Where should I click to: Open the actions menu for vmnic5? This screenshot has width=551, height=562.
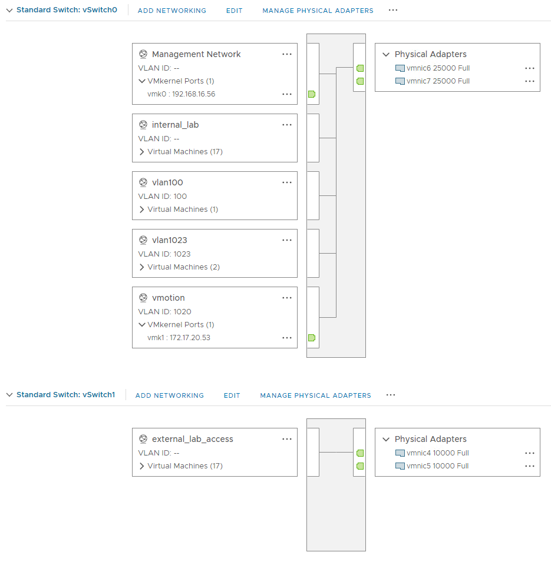tap(529, 465)
